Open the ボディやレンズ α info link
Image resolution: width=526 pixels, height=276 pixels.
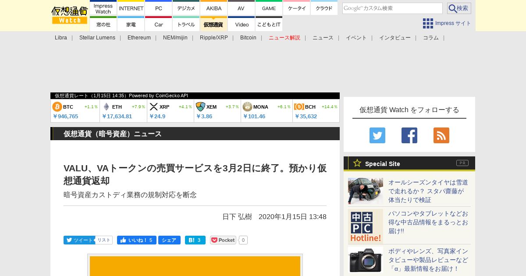pyautogui.click(x=428, y=260)
